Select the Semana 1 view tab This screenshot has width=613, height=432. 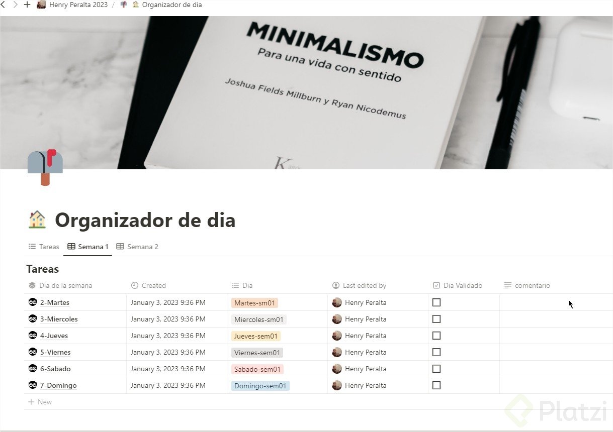point(88,247)
